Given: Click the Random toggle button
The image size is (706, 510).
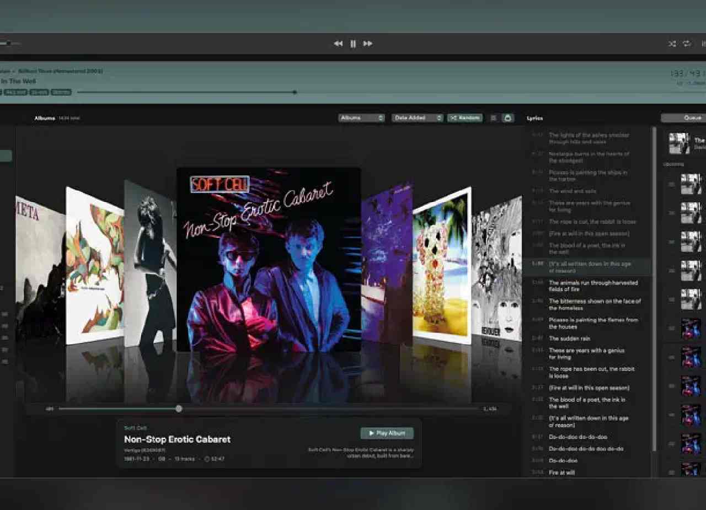Looking at the screenshot, I should click(x=465, y=118).
